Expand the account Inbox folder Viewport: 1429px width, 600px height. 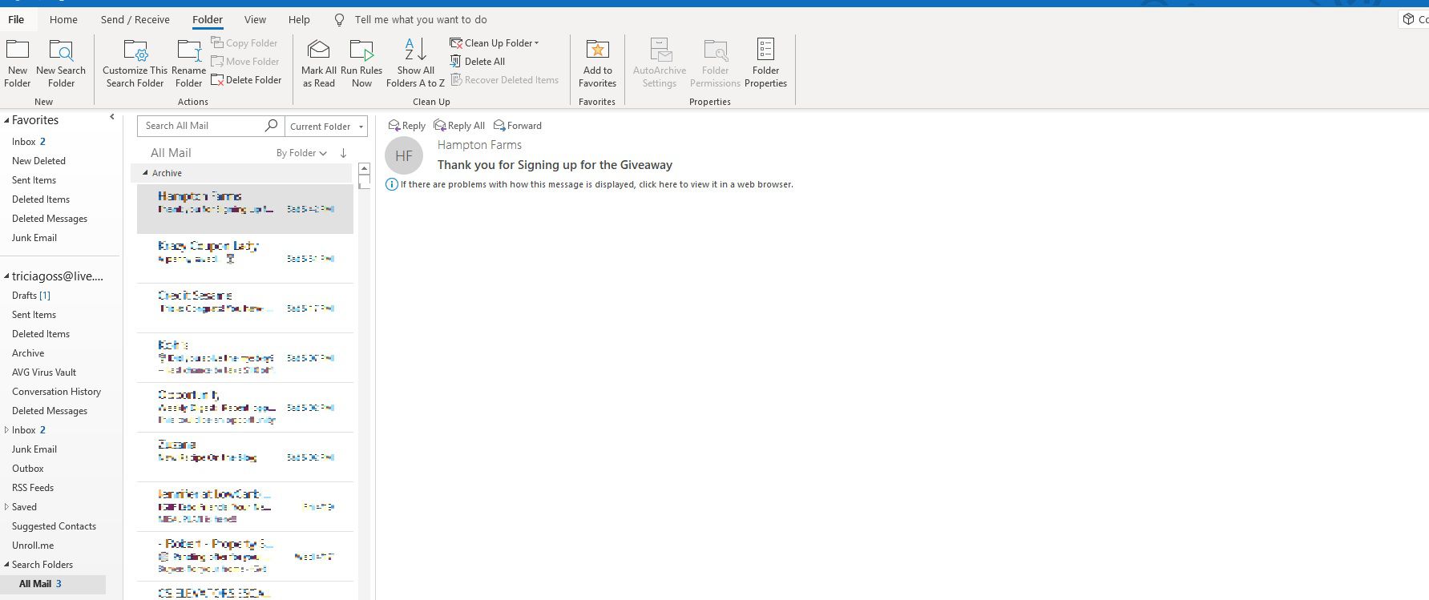pyautogui.click(x=6, y=430)
